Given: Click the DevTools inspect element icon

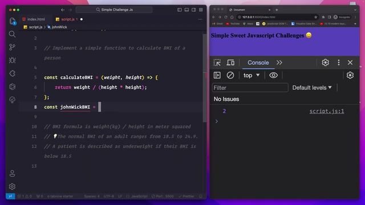Looking at the screenshot, I should [x=217, y=63].
